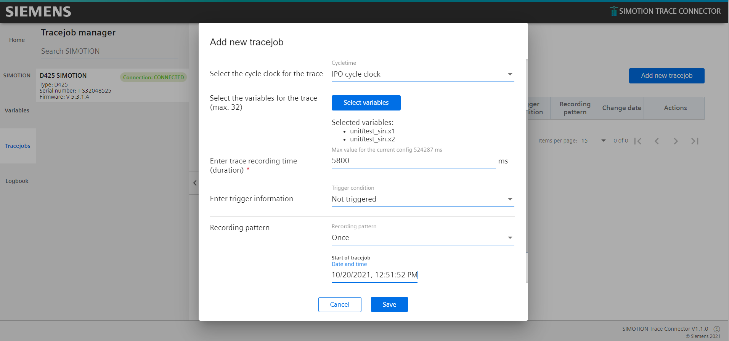The image size is (729, 341).
Task: Click the trace recording time duration field
Action: (414, 161)
